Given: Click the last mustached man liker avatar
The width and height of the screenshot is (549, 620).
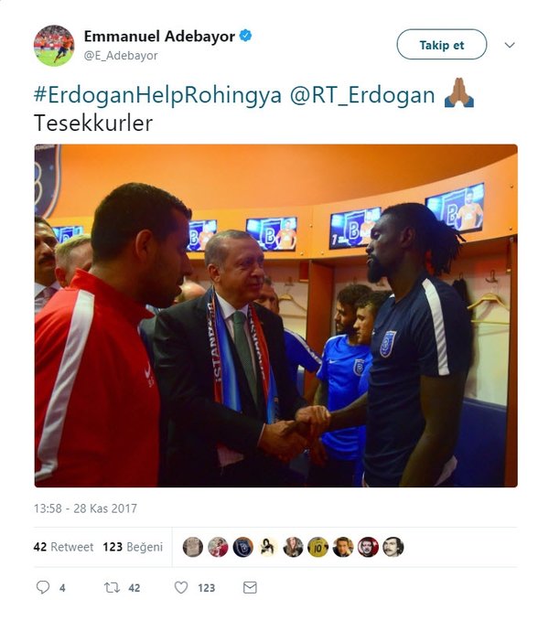Looking at the screenshot, I should [x=393, y=547].
